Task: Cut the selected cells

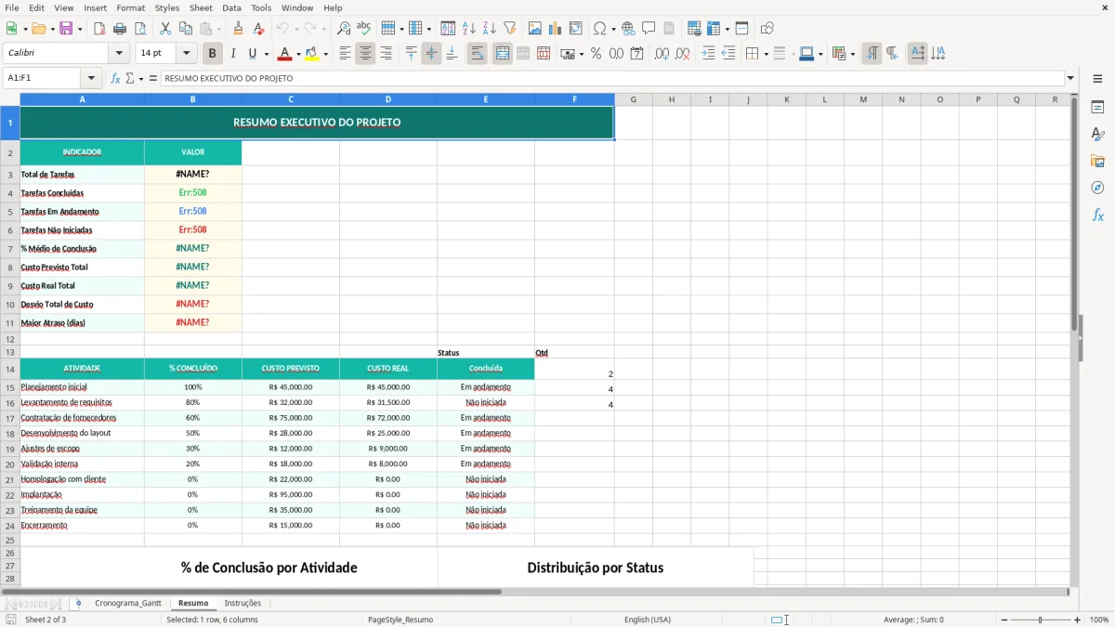Action: (165, 29)
